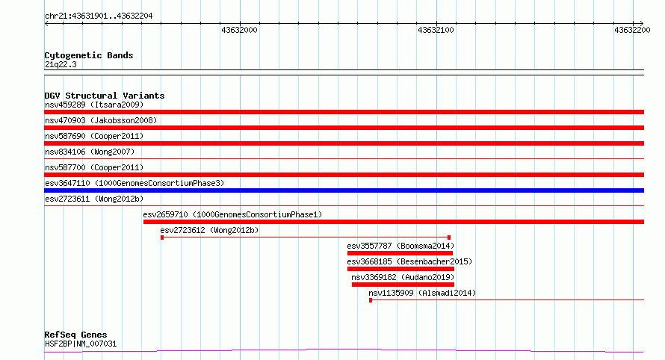
Task: Click the left arrow end of the ruler
Action: pyautogui.click(x=46, y=23)
